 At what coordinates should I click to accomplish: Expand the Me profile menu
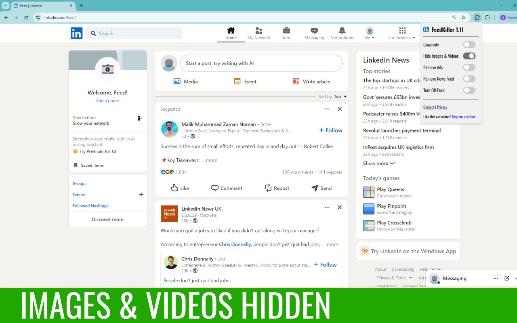pyautogui.click(x=370, y=34)
